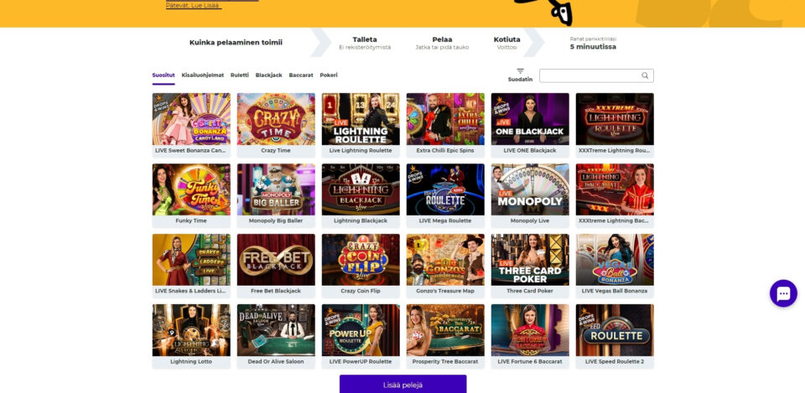Launch LIVE ONE Blackjack tile
The width and height of the screenshot is (805, 393).
point(530,119)
